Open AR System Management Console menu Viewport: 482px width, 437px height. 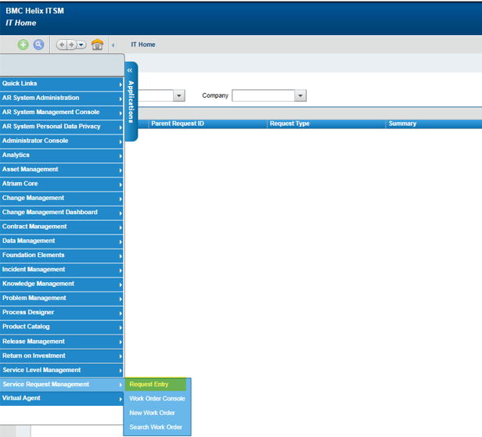[x=62, y=113]
